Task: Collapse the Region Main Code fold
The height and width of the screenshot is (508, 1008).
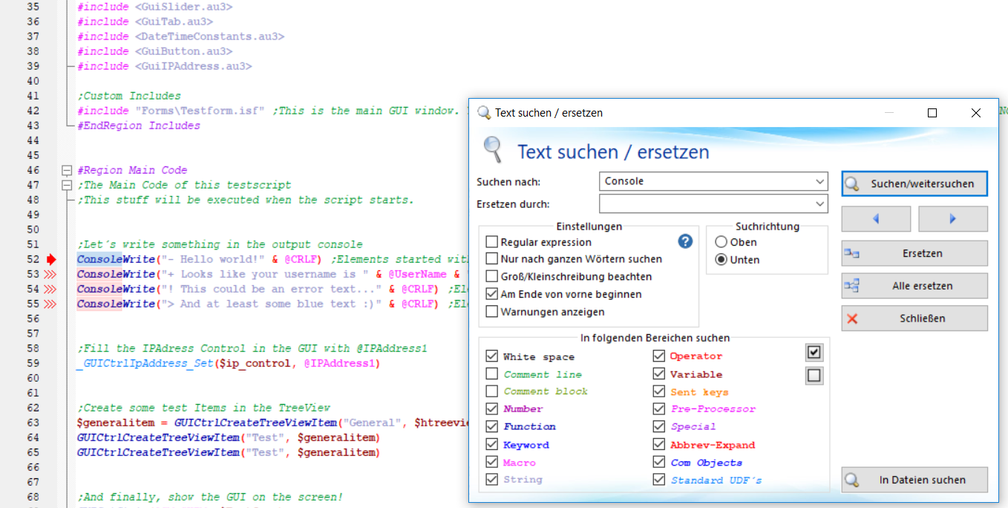Action: 67,170
